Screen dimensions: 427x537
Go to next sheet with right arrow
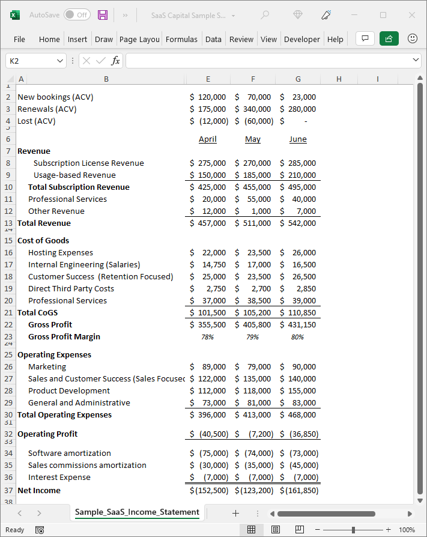coord(38,513)
